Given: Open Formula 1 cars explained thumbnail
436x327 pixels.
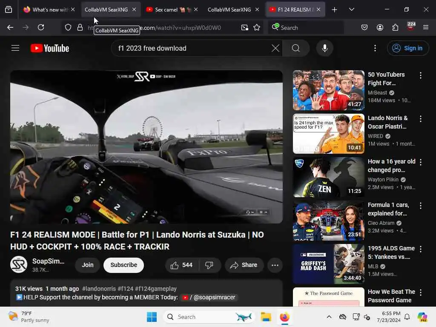Looking at the screenshot, I should [328, 221].
